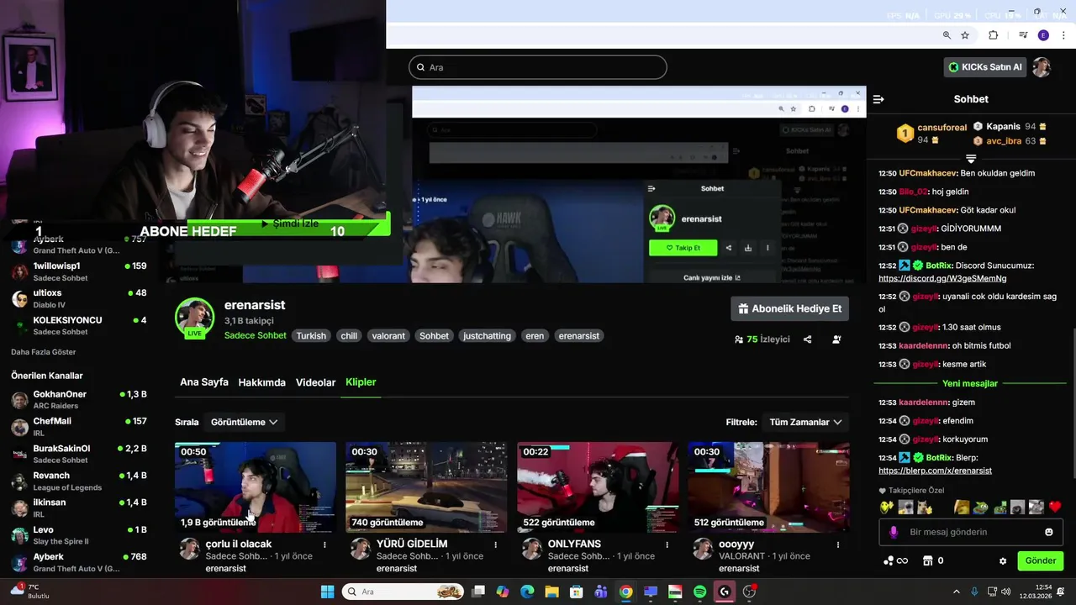Open Chrome media controls icon
The width and height of the screenshot is (1076, 605).
click(1023, 35)
